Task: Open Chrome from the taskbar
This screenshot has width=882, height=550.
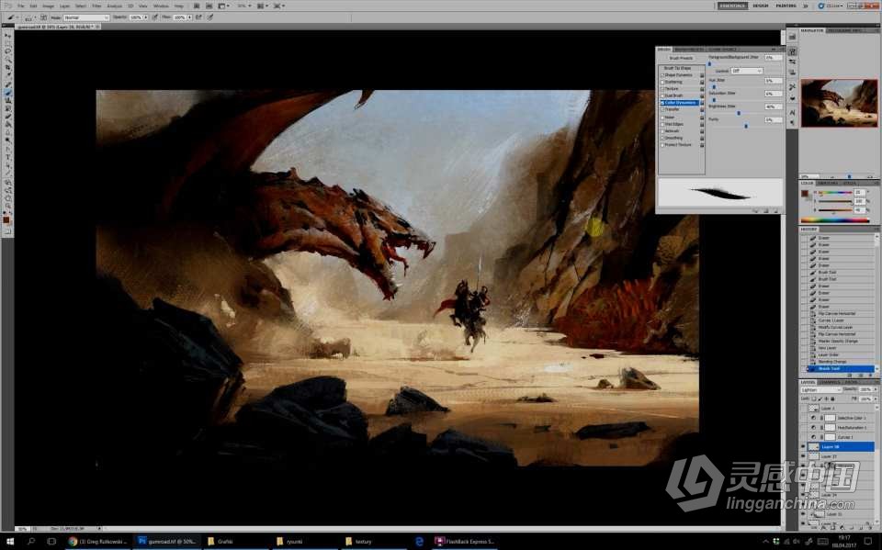Action: pos(98,541)
